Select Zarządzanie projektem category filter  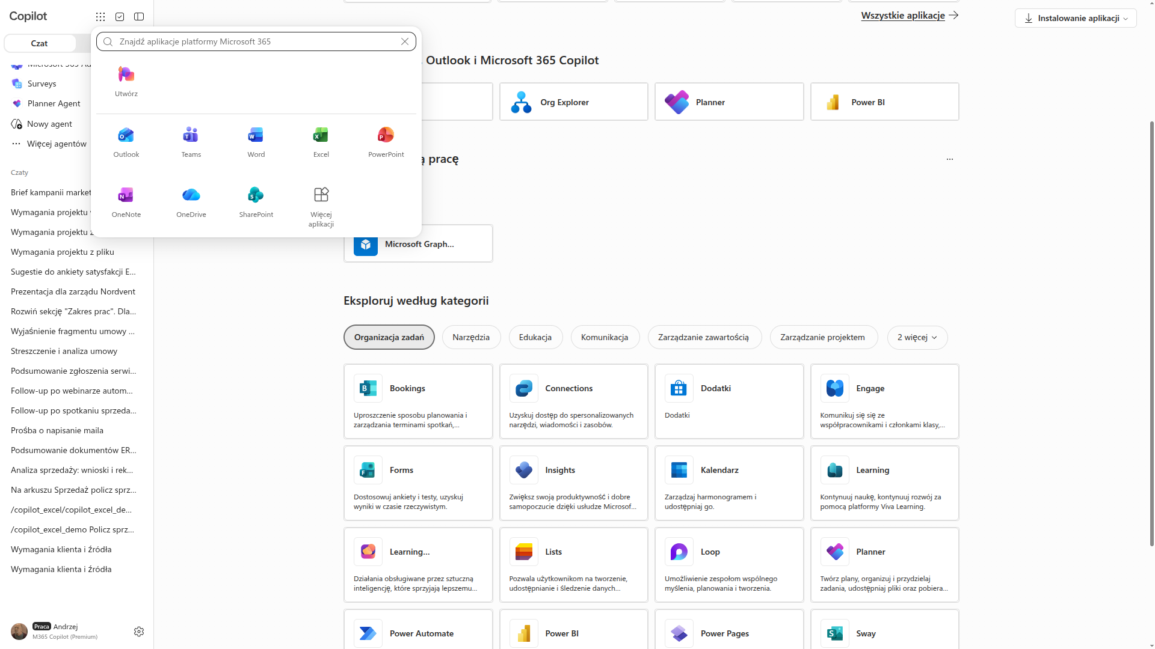coord(823,337)
